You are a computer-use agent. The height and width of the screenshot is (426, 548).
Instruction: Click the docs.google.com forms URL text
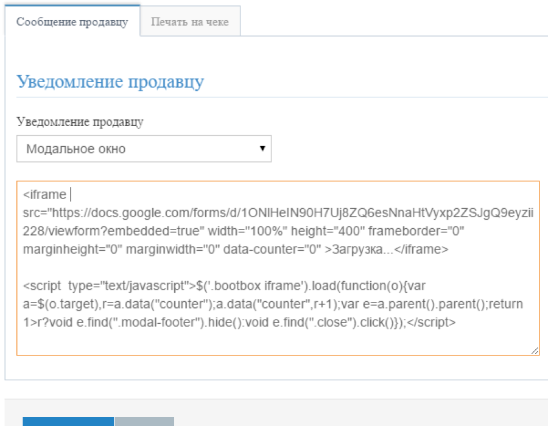click(x=278, y=222)
